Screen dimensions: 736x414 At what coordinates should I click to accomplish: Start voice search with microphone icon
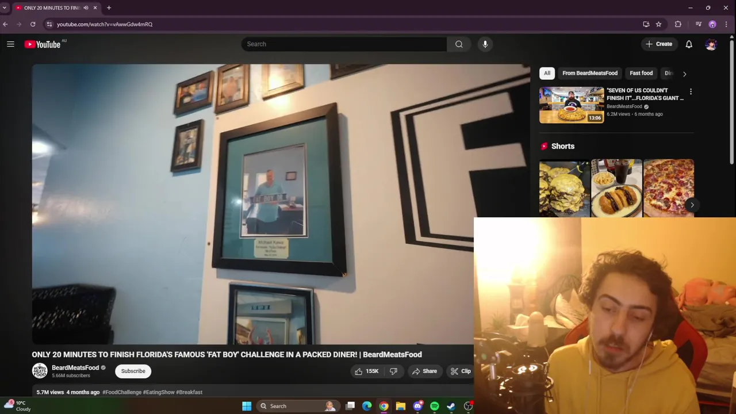tap(485, 44)
